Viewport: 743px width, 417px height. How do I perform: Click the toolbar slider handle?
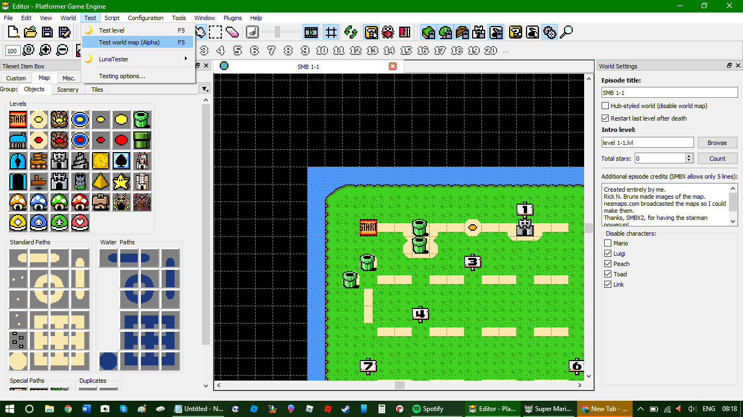coord(277,31)
